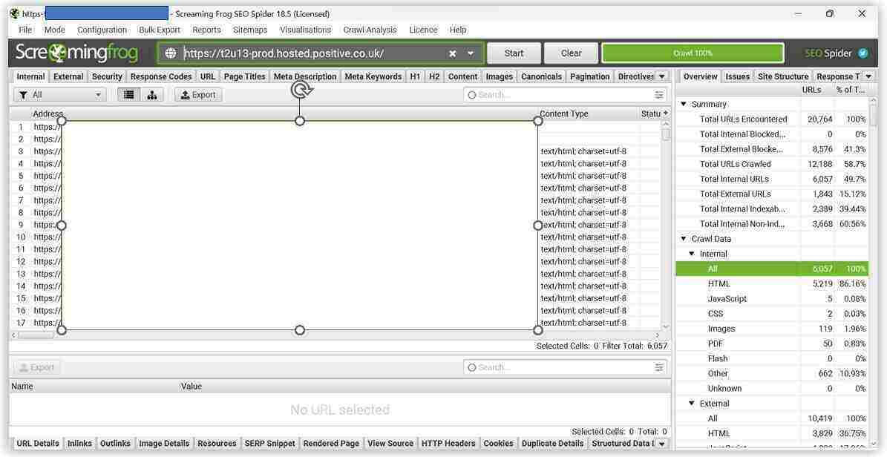This screenshot has height=457, width=887.
Task: Click the Clear button
Action: click(571, 53)
